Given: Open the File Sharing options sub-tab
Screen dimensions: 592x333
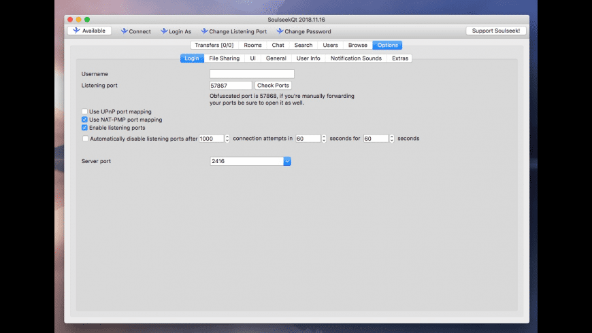Looking at the screenshot, I should tap(225, 58).
